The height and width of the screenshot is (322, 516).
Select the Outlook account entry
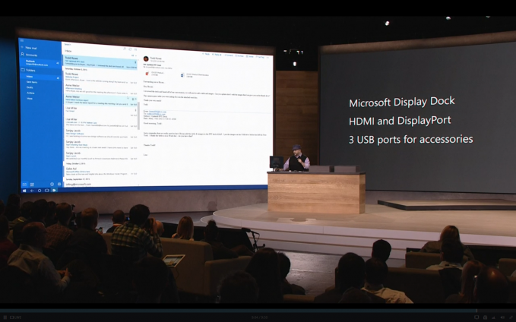coord(41,63)
